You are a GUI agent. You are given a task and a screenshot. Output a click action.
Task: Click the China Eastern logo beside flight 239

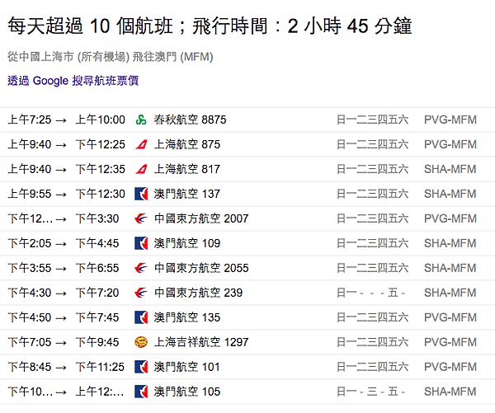point(141,293)
